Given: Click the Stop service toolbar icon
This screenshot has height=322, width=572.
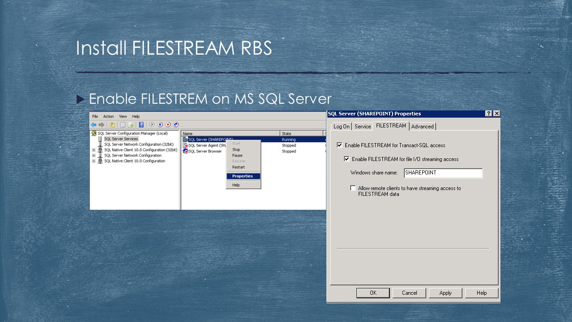Looking at the screenshot, I should click(x=168, y=125).
